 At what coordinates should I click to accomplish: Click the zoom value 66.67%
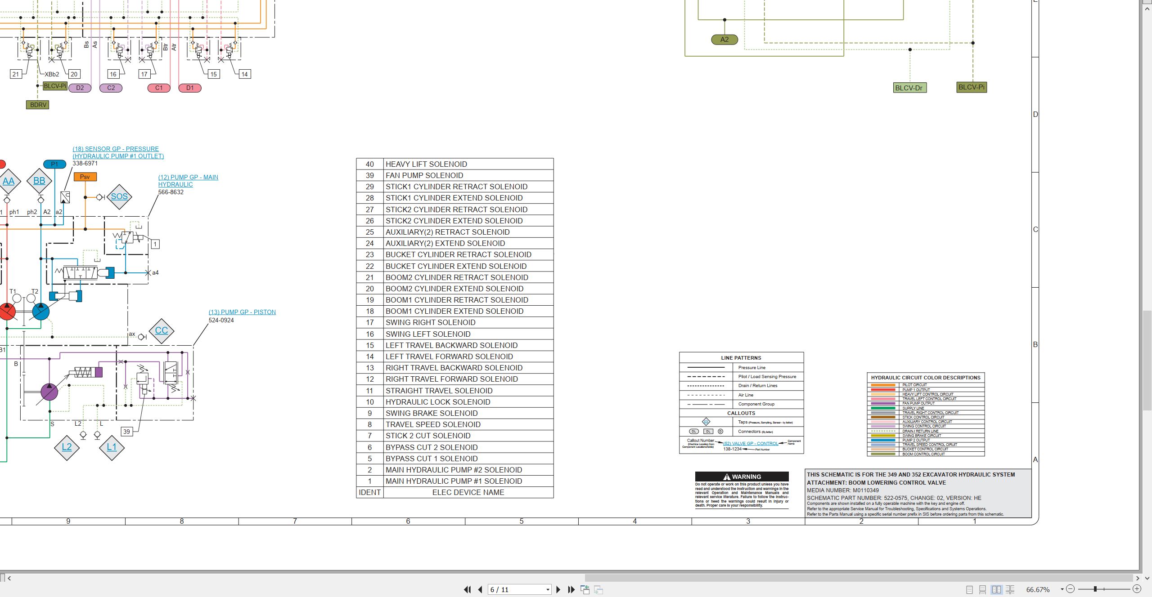click(x=1038, y=589)
